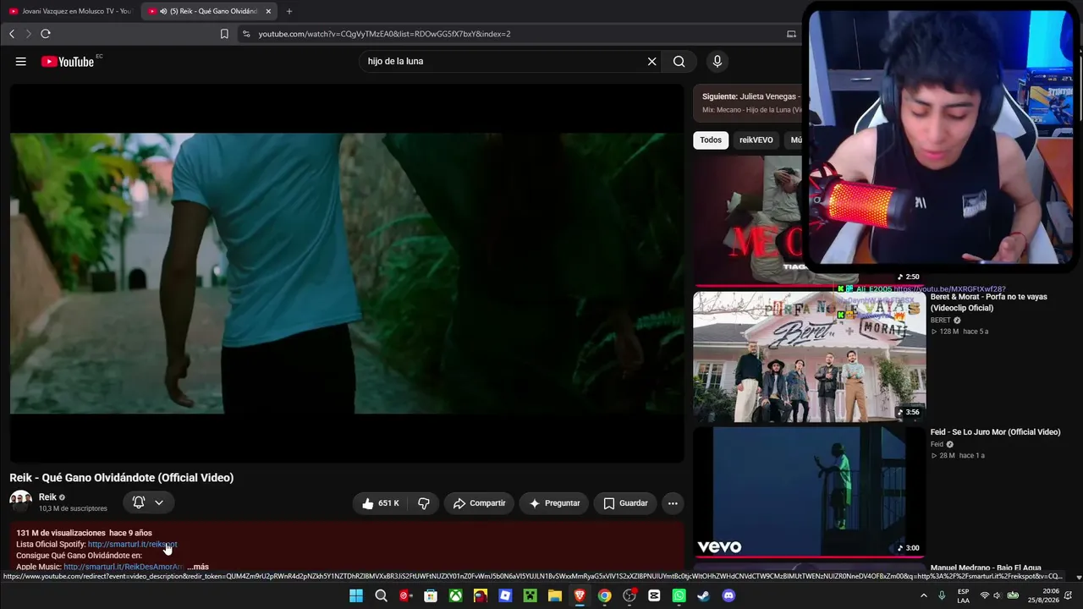Open File Explorer from the taskbar

(x=555, y=596)
